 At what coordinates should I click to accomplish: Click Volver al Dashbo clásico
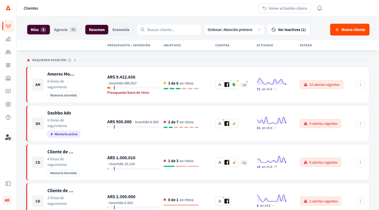coord(285,8)
